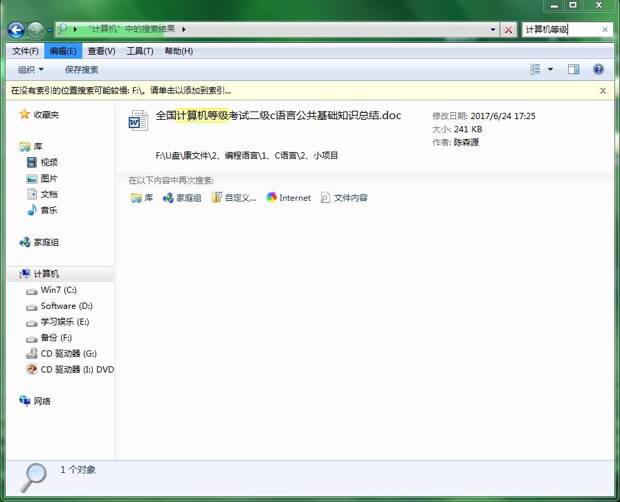
Task: Search again in 文件内容
Action: (344, 198)
